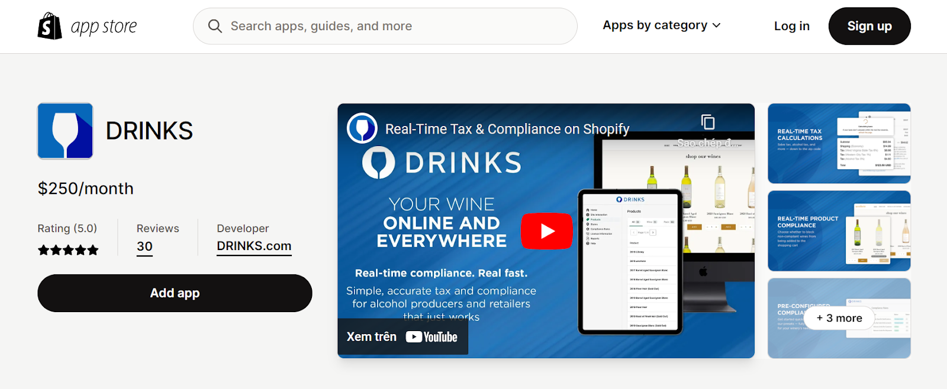Click the Add app button
The width and height of the screenshot is (947, 389).
point(175,293)
